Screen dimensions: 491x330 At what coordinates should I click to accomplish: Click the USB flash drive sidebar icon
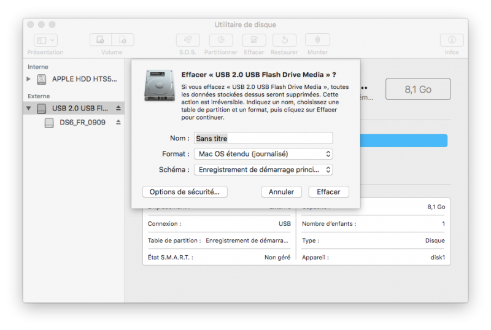click(42, 109)
